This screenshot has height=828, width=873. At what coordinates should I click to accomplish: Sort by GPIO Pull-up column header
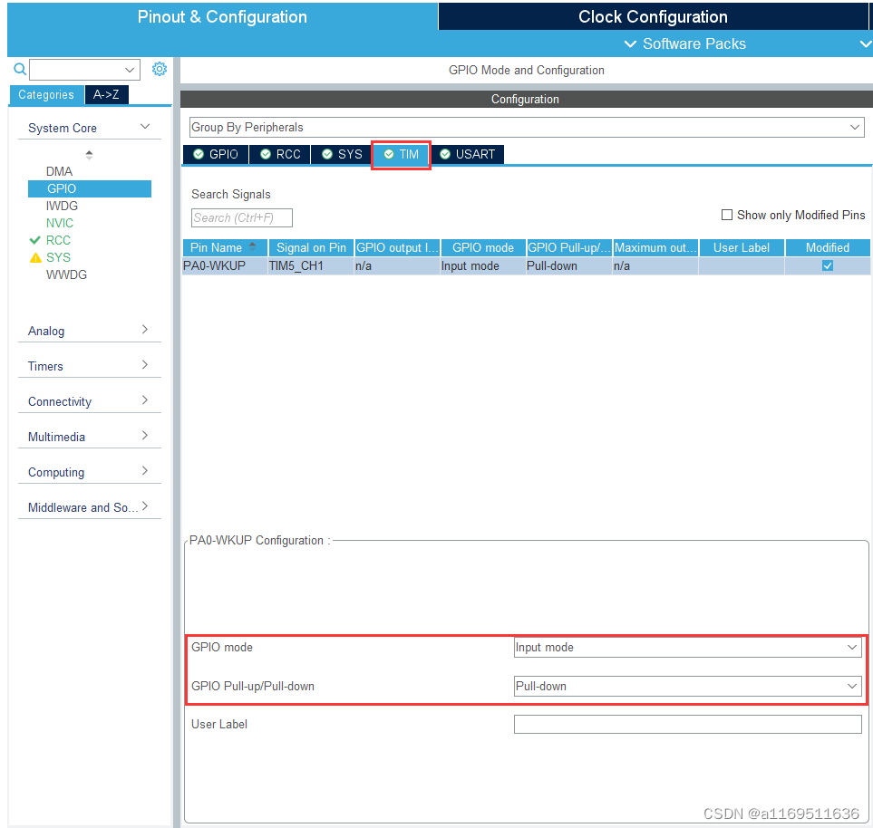pos(569,247)
